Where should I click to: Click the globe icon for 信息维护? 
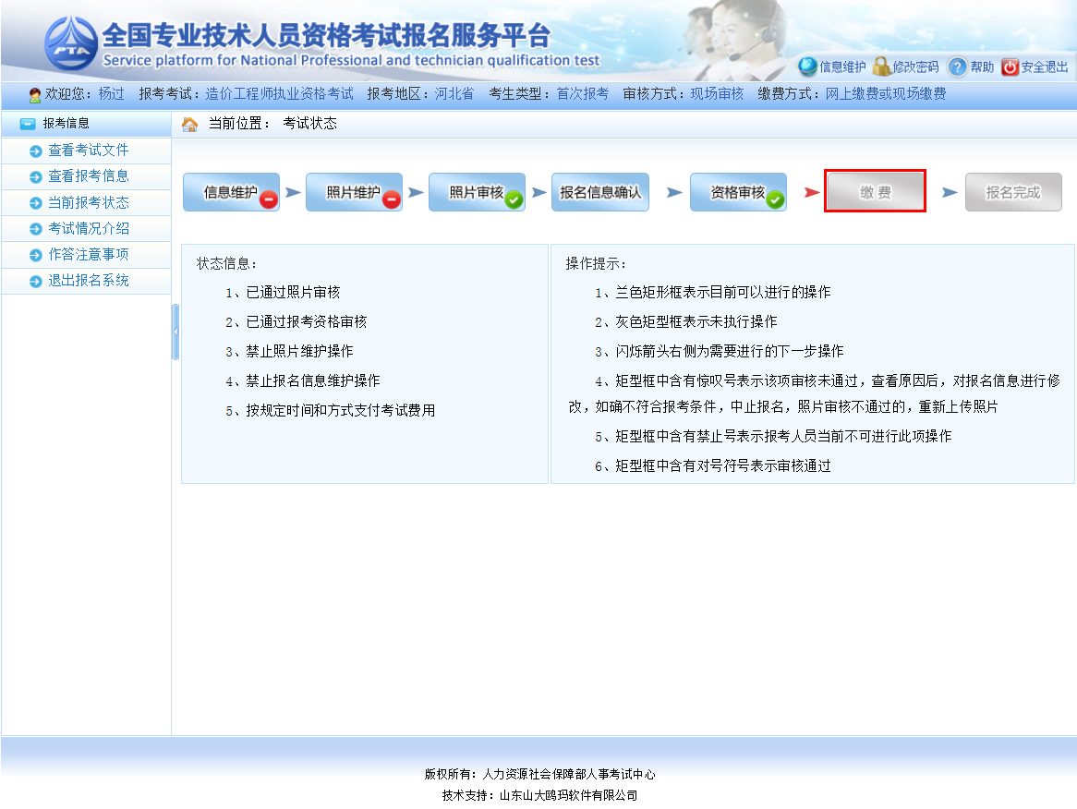pyautogui.click(x=807, y=66)
